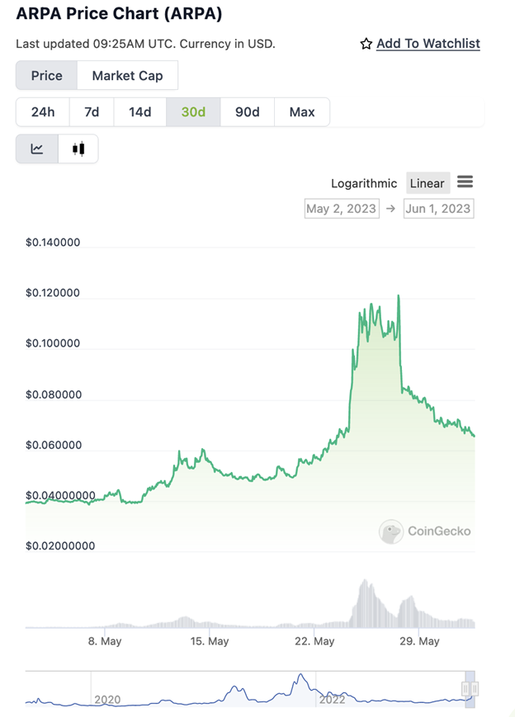Choose the 7d time range
The image size is (515, 717).
91,112
